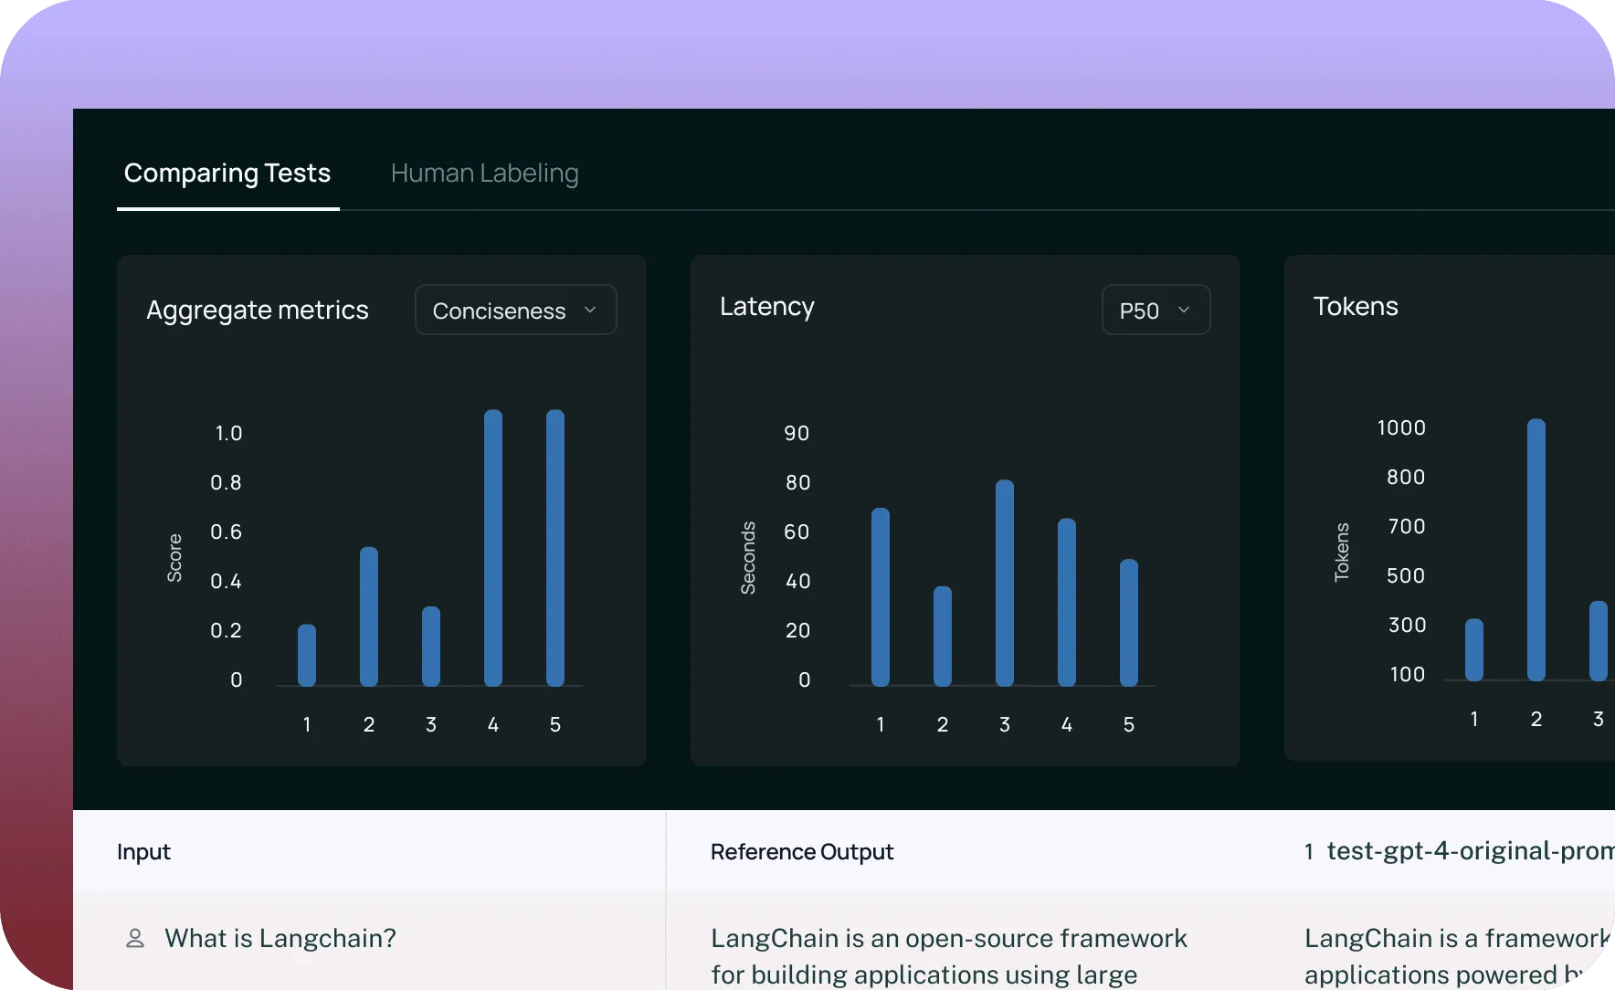
Task: Click the 'Seconds' y-axis label
Action: point(748,558)
